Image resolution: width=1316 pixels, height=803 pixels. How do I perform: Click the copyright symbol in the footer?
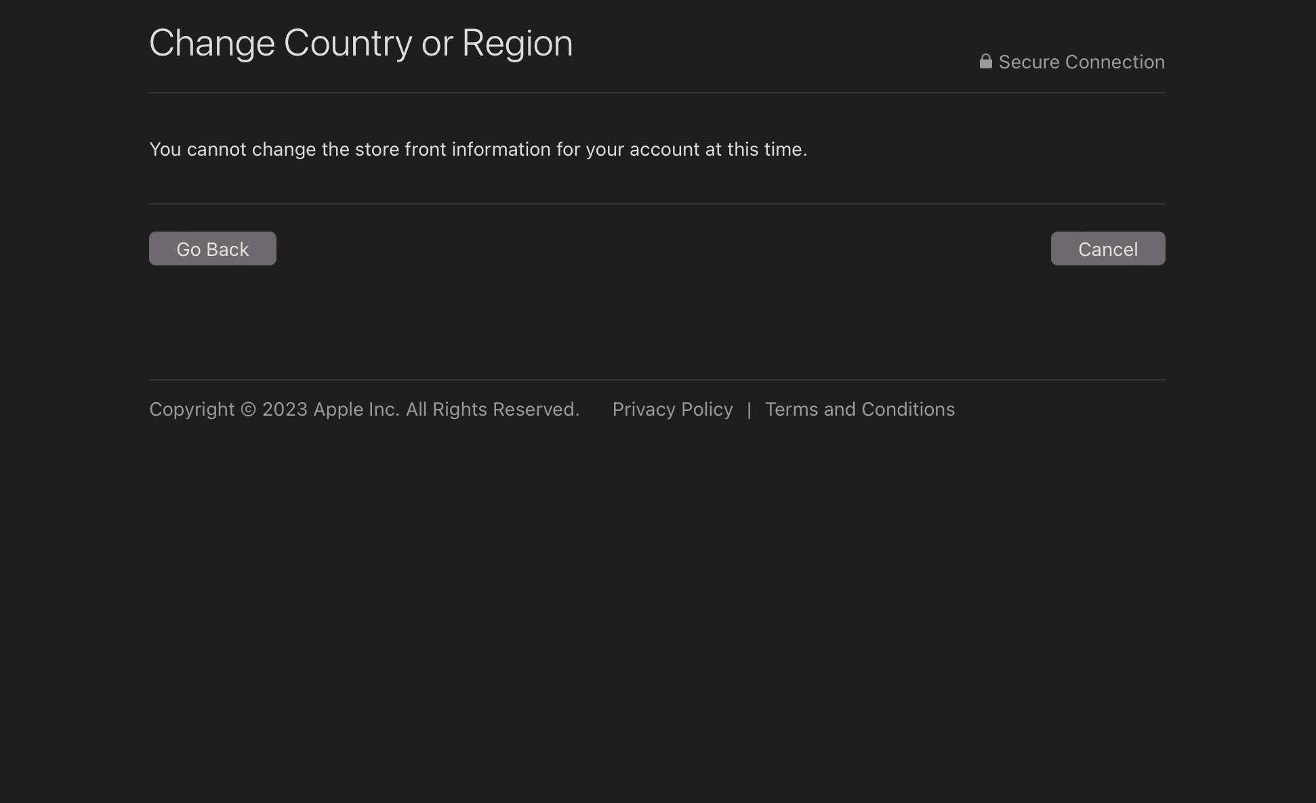248,410
